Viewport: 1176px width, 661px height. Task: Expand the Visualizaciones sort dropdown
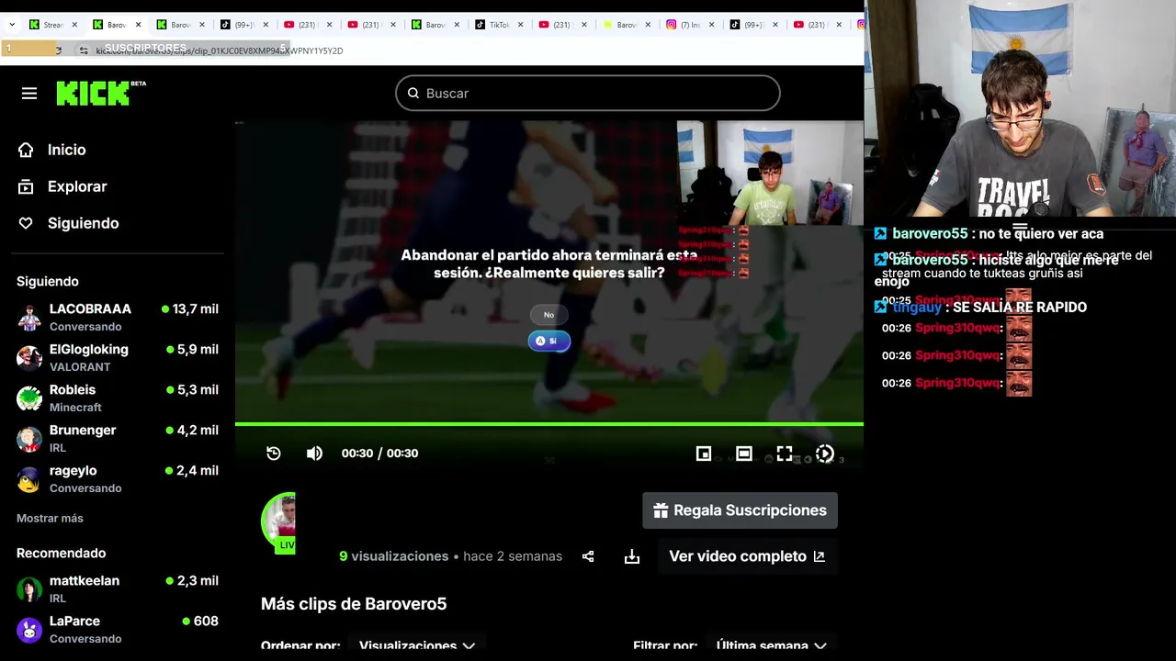click(417, 645)
